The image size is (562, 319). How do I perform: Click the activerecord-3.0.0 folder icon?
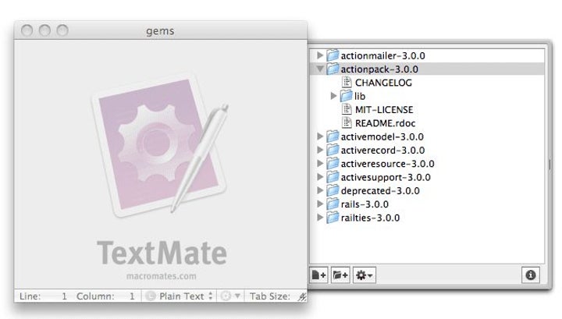[x=333, y=150]
